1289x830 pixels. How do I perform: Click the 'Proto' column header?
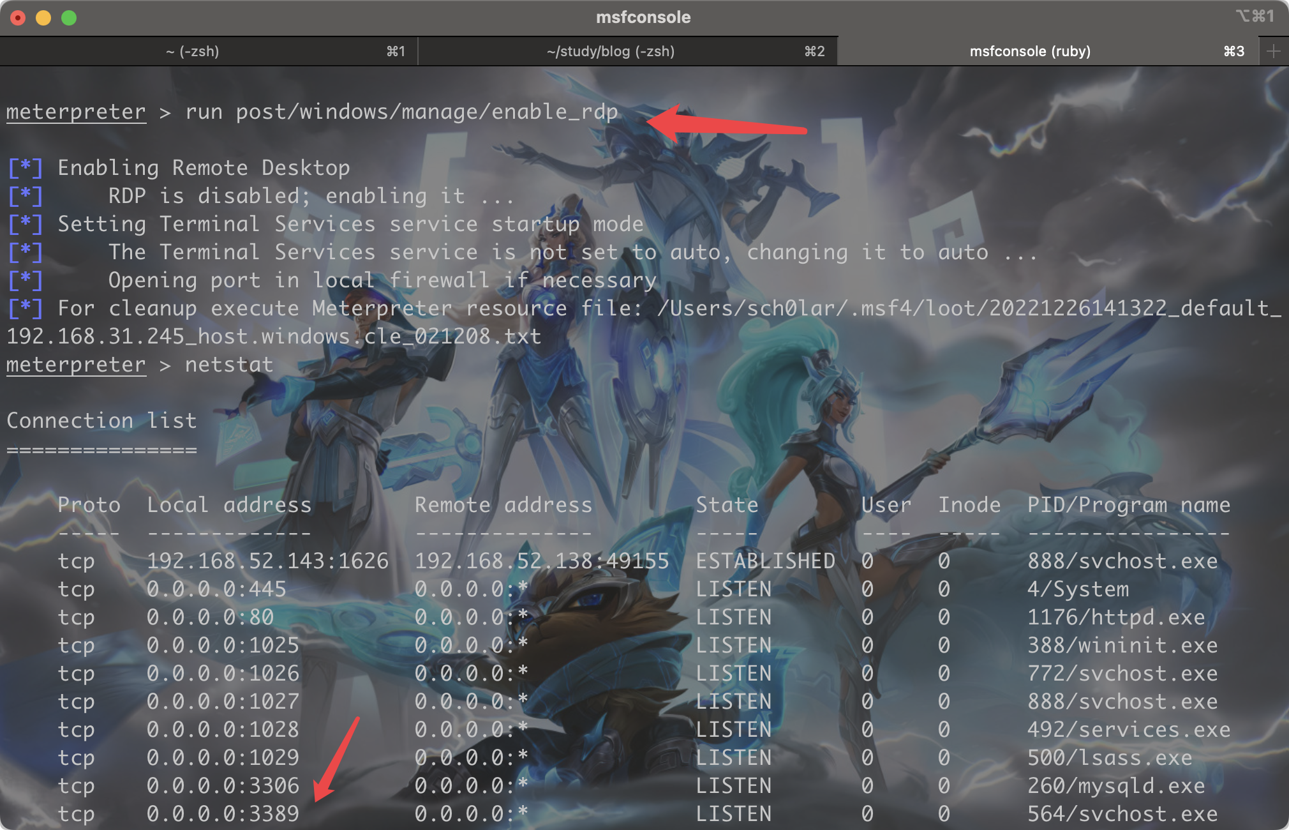tap(89, 505)
